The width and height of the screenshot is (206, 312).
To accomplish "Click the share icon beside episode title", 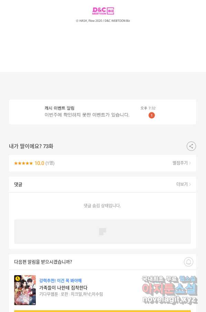I will pyautogui.click(x=191, y=146).
